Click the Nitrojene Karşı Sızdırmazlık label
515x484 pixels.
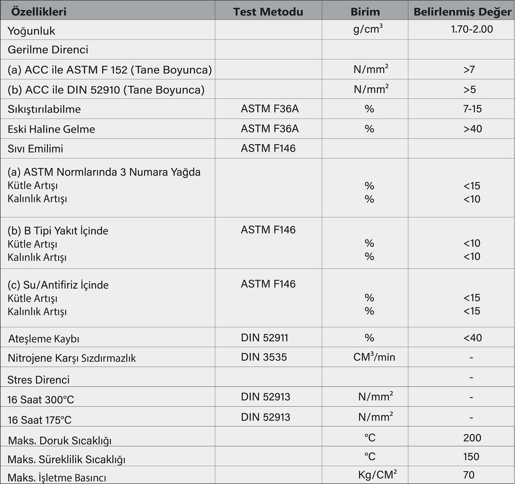[x=71, y=358]
